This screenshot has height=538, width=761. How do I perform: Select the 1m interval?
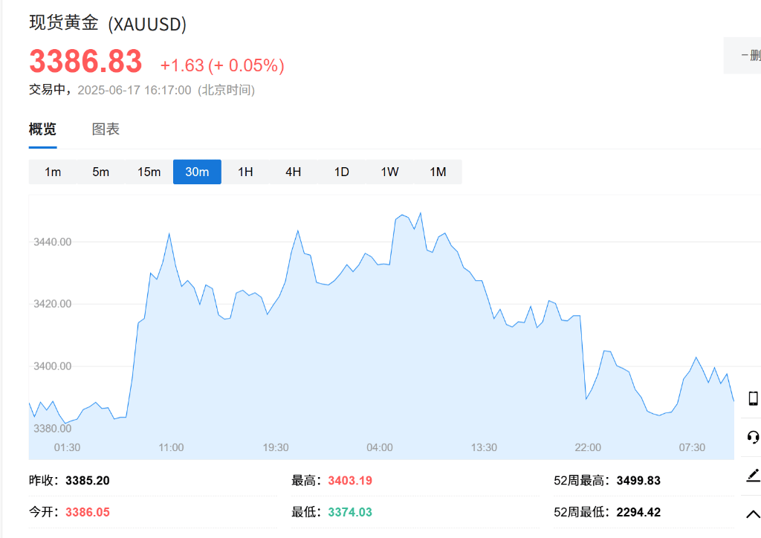[53, 172]
